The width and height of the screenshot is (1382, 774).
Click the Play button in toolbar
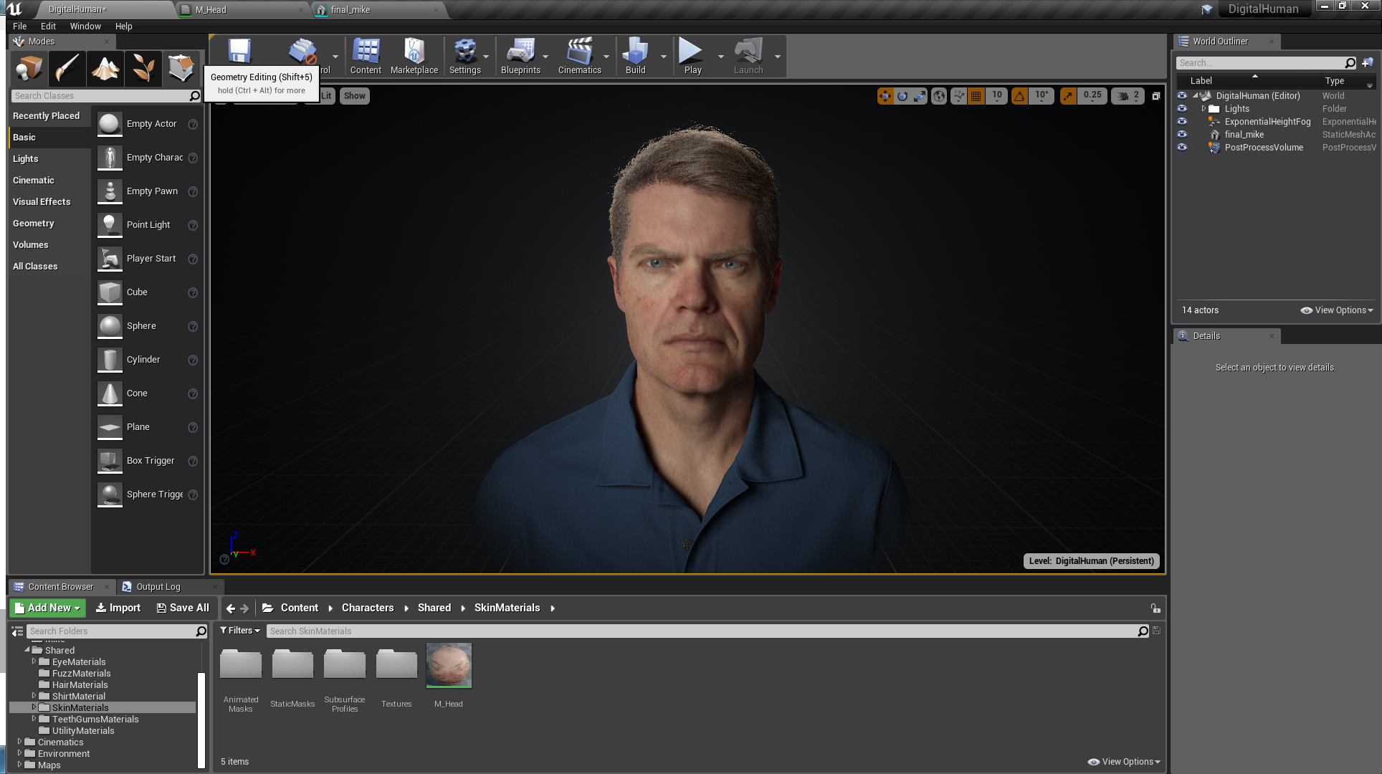pyautogui.click(x=692, y=56)
